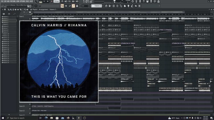Image resolution: width=214 pixels, height=120 pixels.
Task: Toggle wait for input to start playing
Action: click(66, 1)
